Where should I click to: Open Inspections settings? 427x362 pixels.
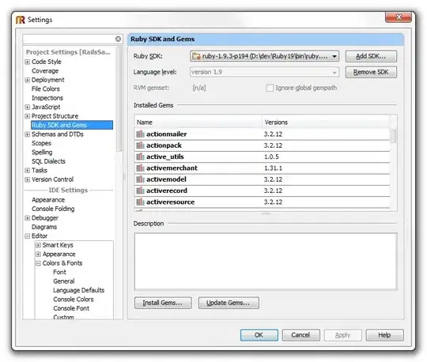[47, 98]
